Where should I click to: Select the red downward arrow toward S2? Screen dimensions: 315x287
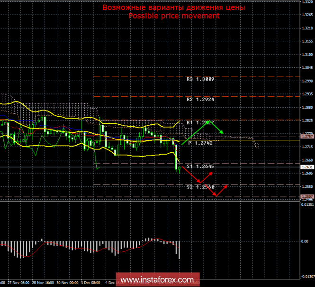(x=212, y=190)
